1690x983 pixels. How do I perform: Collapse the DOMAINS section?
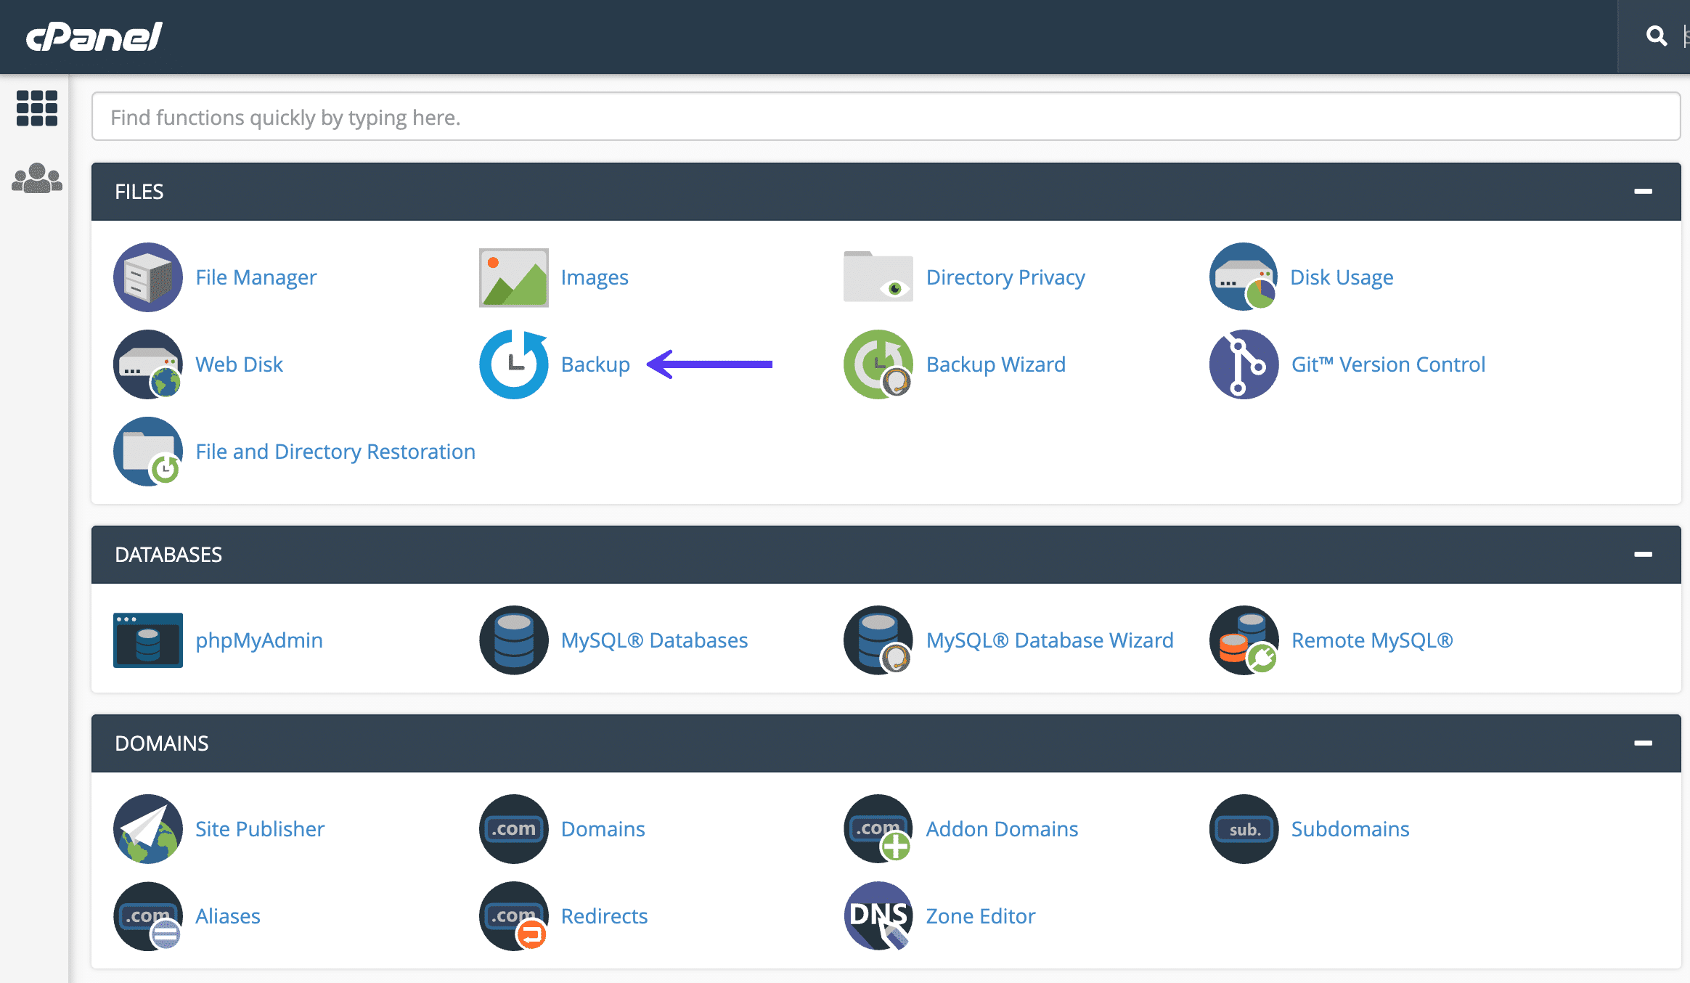[x=1644, y=743]
